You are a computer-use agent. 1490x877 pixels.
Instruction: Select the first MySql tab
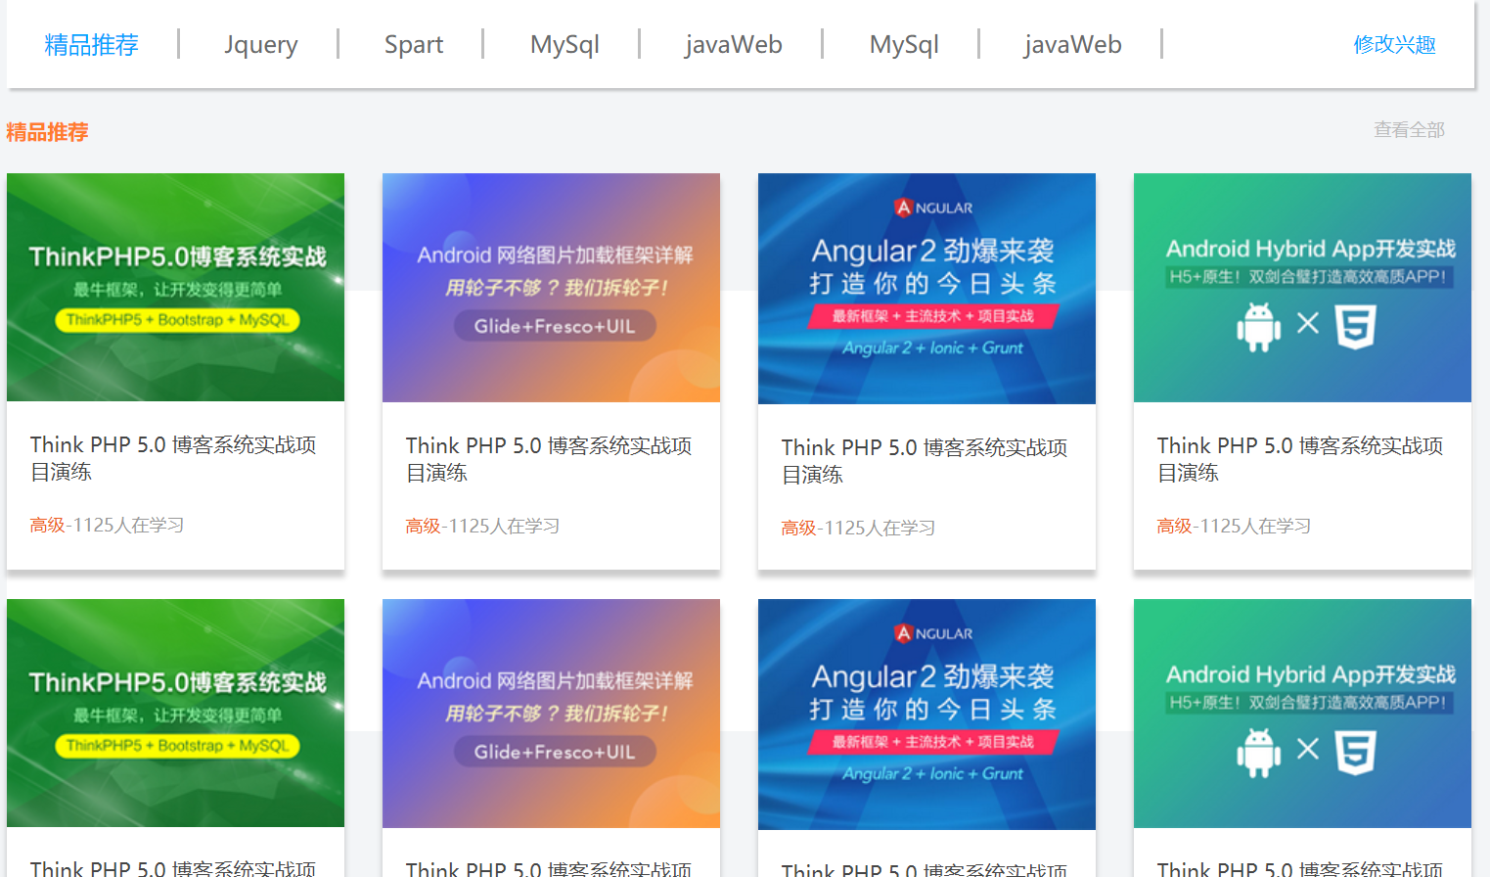tap(564, 44)
